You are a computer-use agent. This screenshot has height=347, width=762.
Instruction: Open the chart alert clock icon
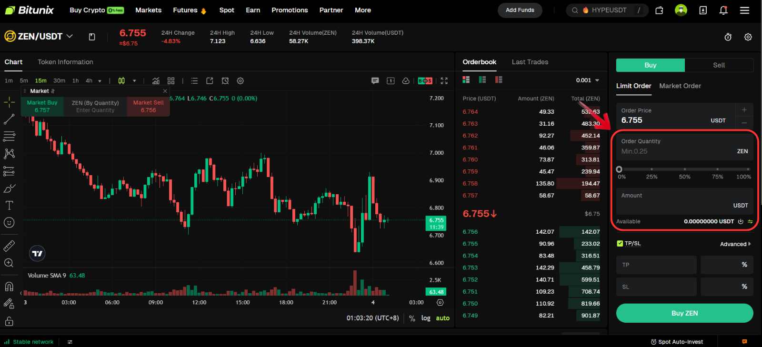[225, 81]
